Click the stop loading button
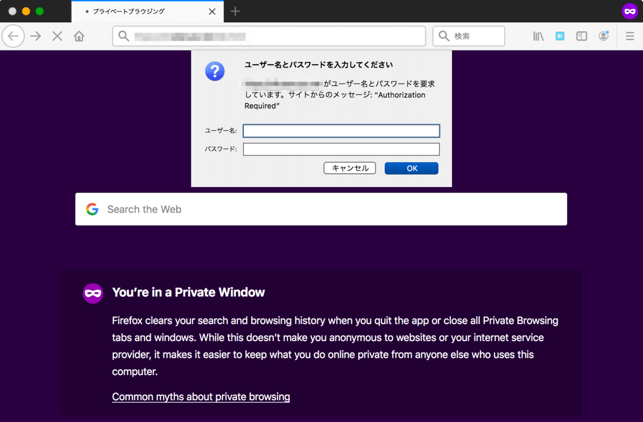 coord(57,36)
